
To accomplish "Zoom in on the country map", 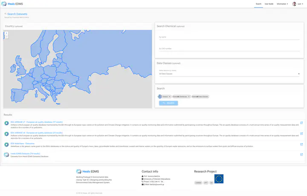I will pyautogui.click(x=6, y=33).
